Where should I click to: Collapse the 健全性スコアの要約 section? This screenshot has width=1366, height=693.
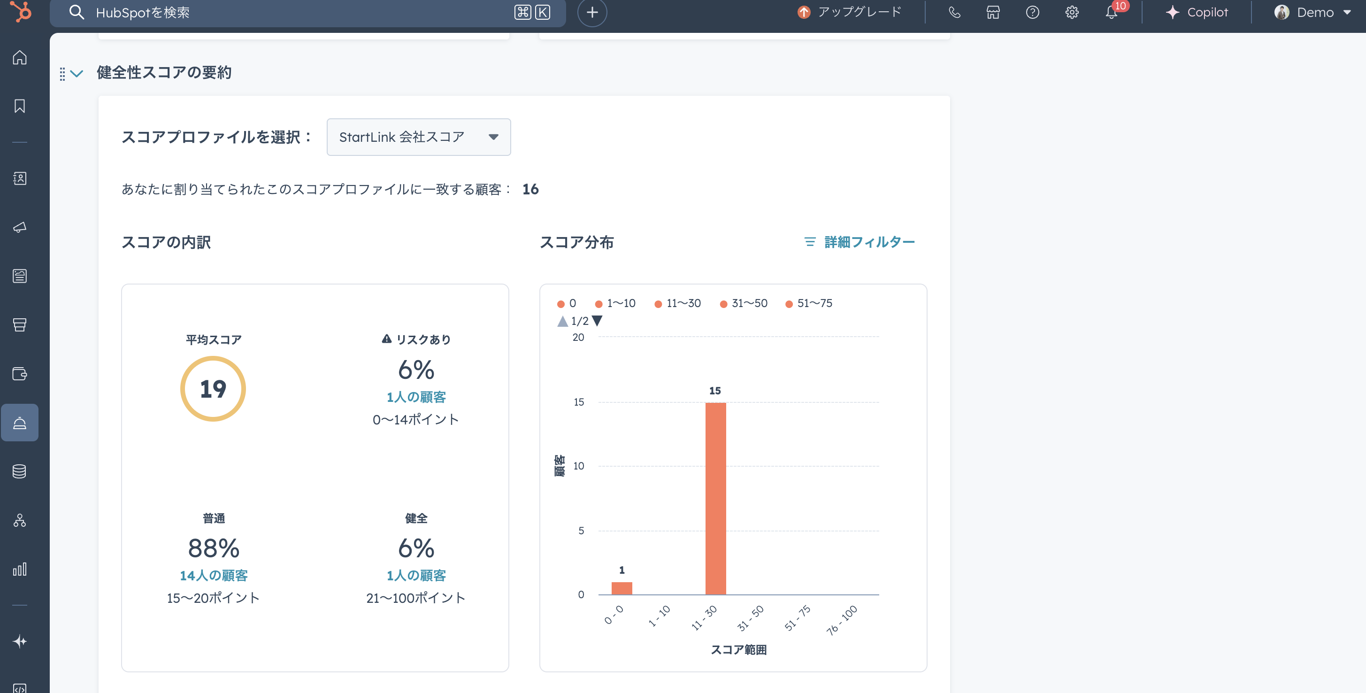pos(77,73)
